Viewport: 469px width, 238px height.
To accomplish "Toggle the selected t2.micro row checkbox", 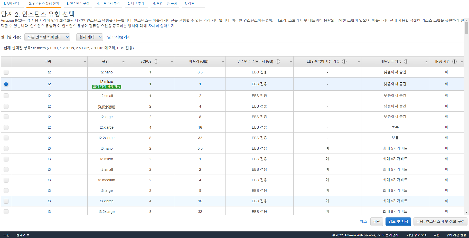I will 6,84.
